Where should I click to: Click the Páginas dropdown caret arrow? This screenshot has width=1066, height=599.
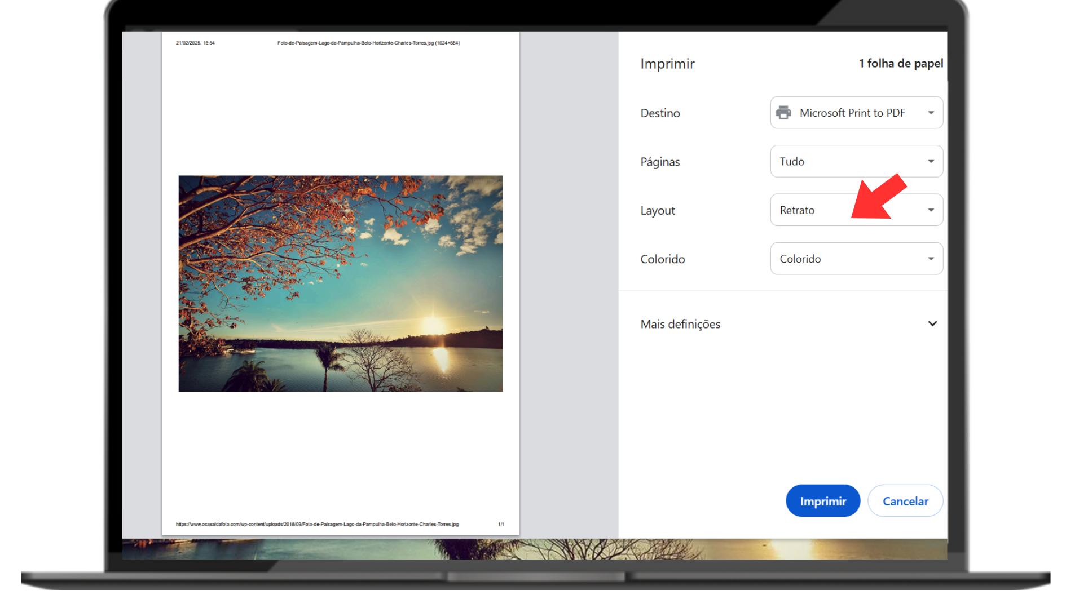pyautogui.click(x=931, y=162)
